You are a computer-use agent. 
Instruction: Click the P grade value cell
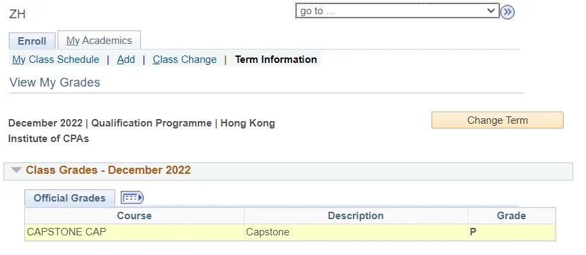511,232
